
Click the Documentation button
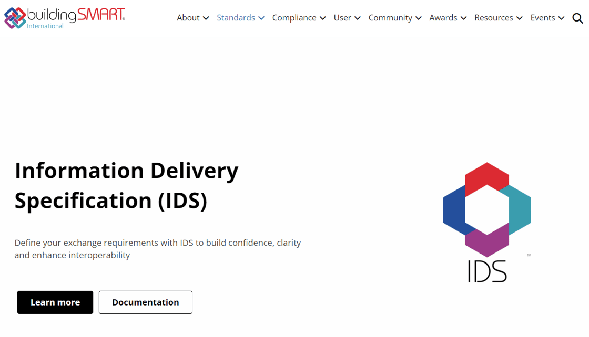(x=146, y=302)
